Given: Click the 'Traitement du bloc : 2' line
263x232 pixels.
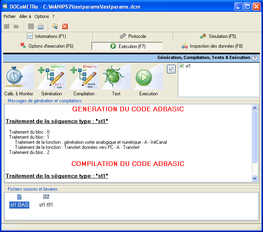Looking at the screenshot, I should [x=29, y=152].
